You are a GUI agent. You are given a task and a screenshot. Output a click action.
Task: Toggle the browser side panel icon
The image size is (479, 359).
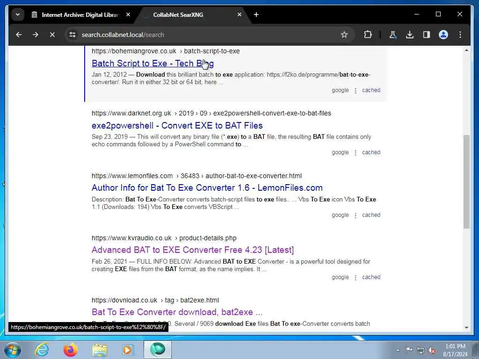click(427, 35)
